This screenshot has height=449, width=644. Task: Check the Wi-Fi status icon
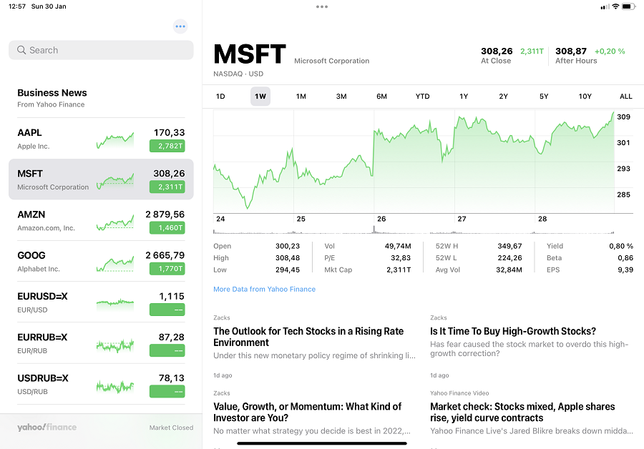(x=615, y=6)
